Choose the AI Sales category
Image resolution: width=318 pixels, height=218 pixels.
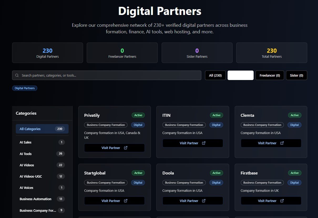coord(42,142)
